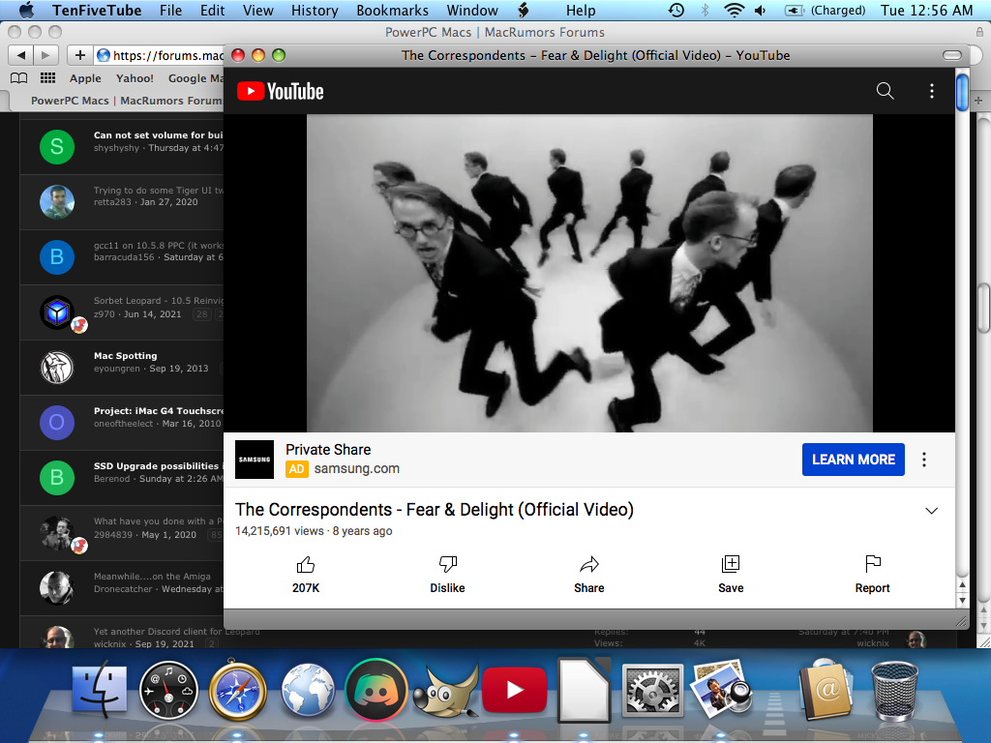
Task: Click samsung.com ad link
Action: pos(356,469)
